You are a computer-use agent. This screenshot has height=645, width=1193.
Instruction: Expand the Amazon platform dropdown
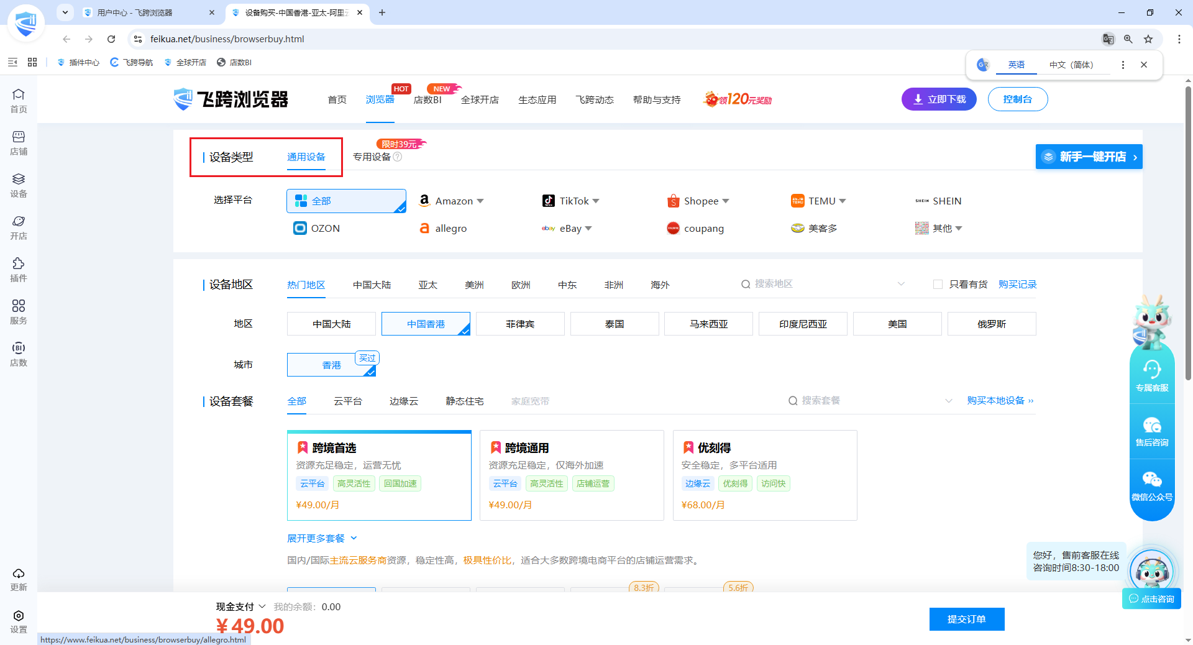point(480,201)
